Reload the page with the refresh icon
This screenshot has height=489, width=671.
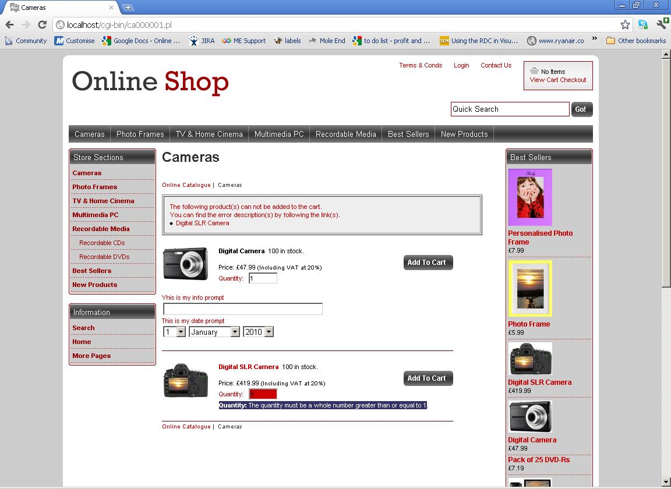coord(42,24)
